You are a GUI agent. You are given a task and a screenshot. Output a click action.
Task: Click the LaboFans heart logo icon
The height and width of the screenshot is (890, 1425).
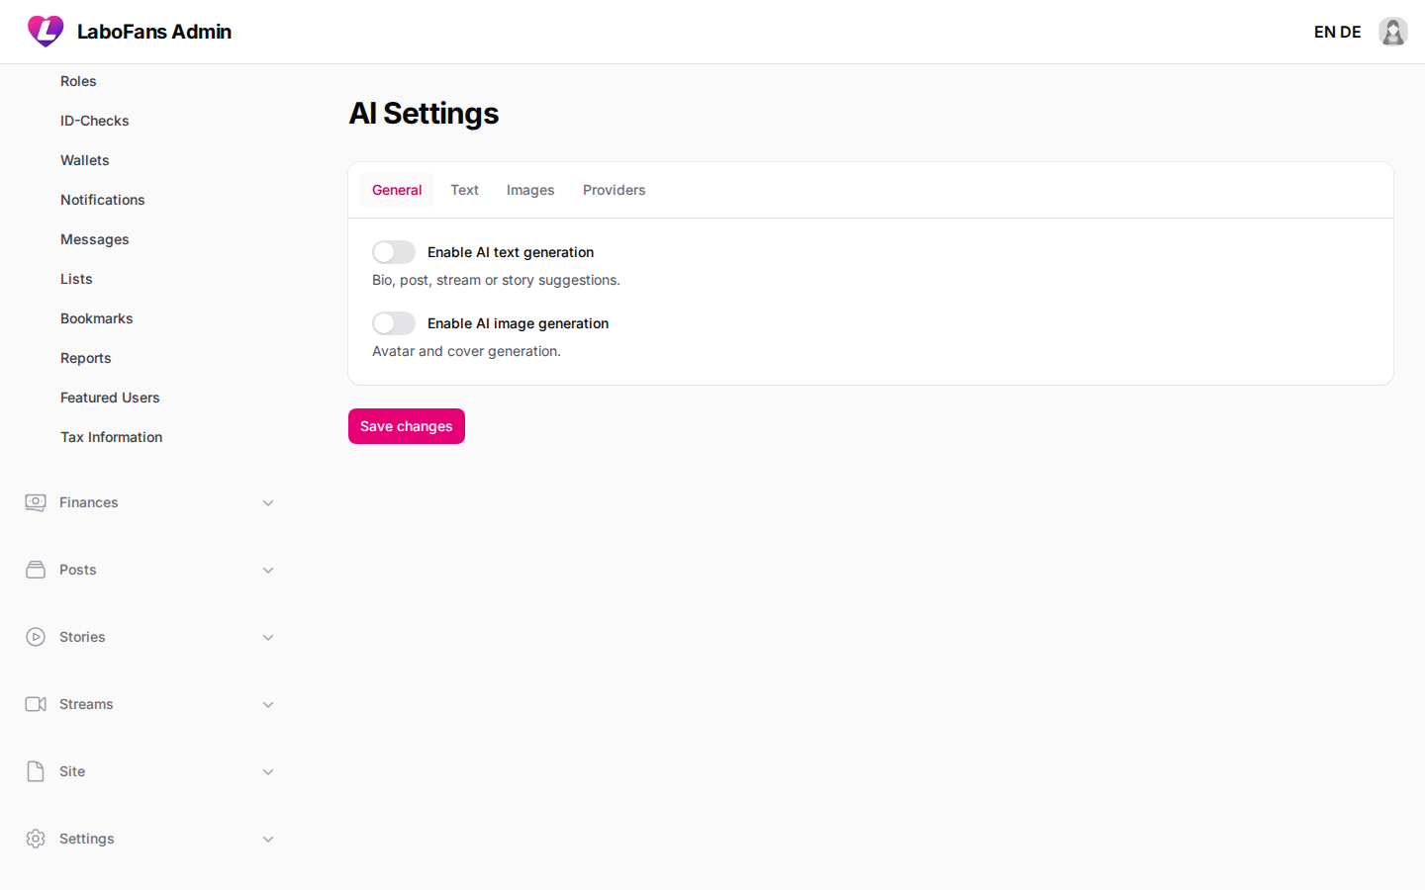coord(46,32)
